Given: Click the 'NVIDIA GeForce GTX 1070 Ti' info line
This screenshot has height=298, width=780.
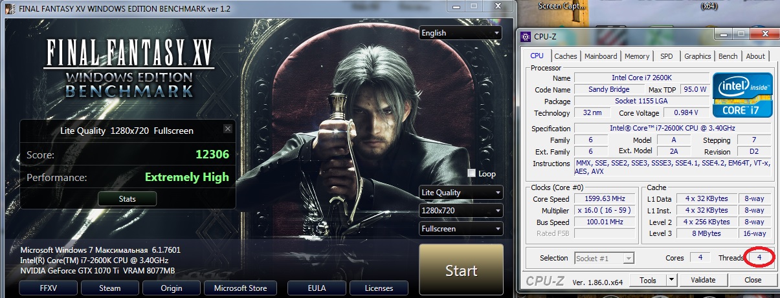Looking at the screenshot, I should coord(97,270).
